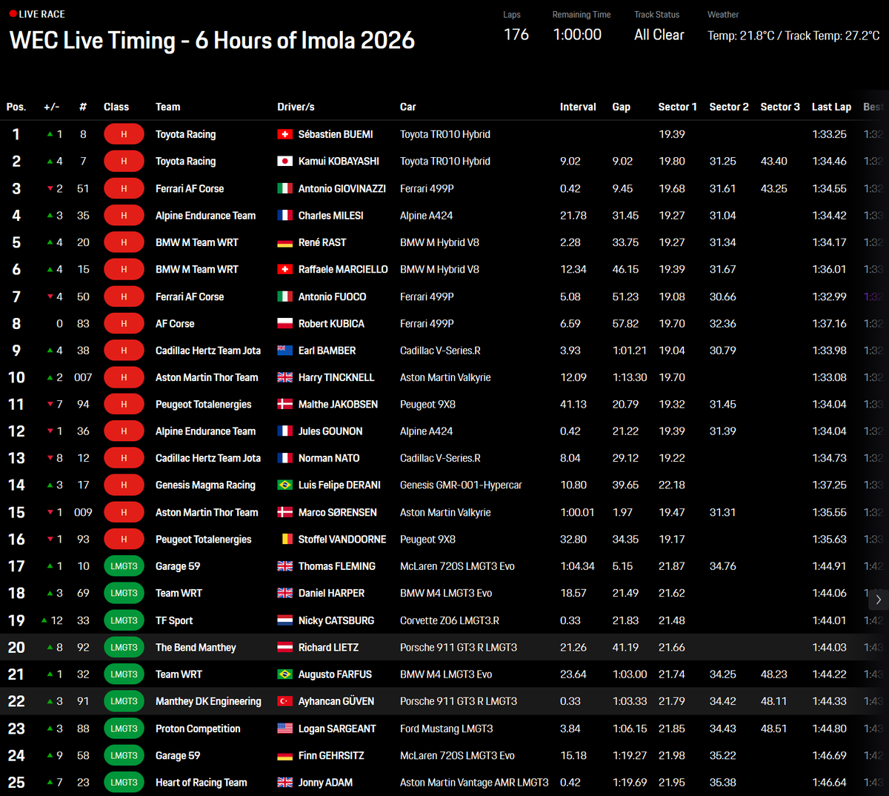This screenshot has width=889, height=796.
Task: Sort by the Gap column header
Action: click(621, 107)
